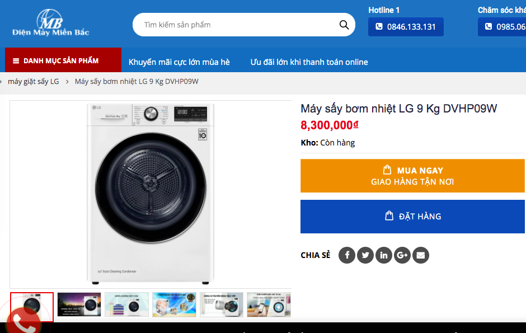The width and height of the screenshot is (526, 333).
Task: Select the second product thumbnail
Action: 79,304
